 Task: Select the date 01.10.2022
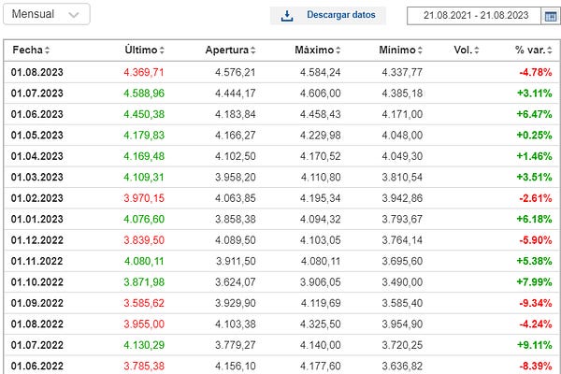(x=36, y=282)
